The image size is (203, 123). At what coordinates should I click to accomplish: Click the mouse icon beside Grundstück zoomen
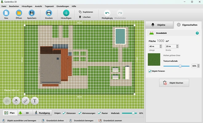(x=100, y=121)
